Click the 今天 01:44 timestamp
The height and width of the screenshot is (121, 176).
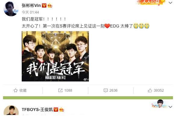pos(30,12)
